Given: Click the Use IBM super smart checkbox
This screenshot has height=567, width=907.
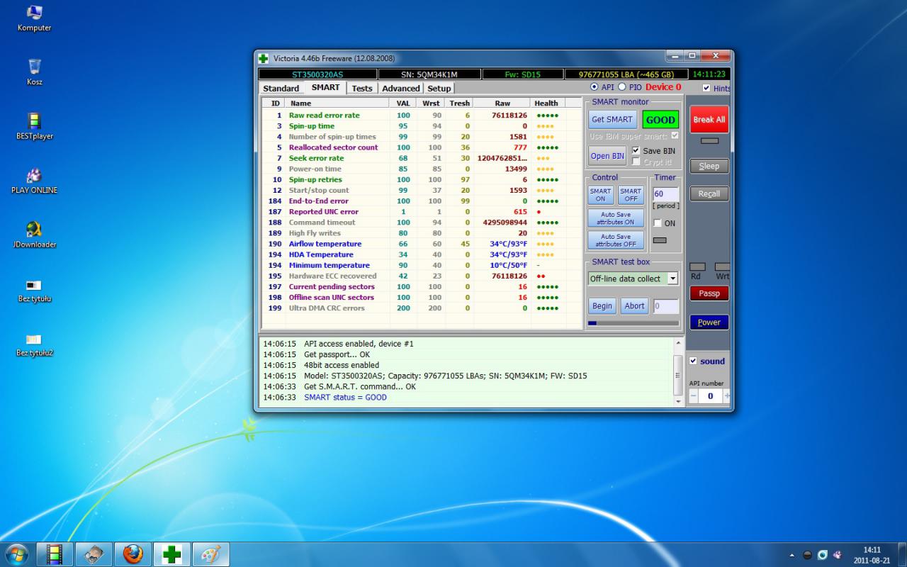Looking at the screenshot, I should (x=675, y=135).
